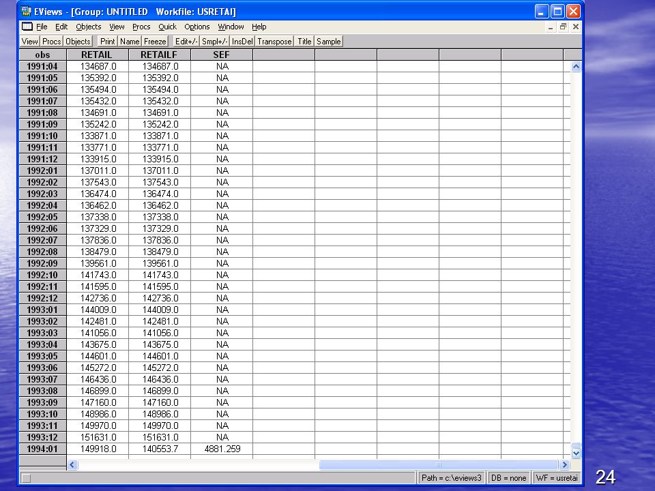Click the InsDel button
Screen dimensions: 655x491
click(242, 42)
